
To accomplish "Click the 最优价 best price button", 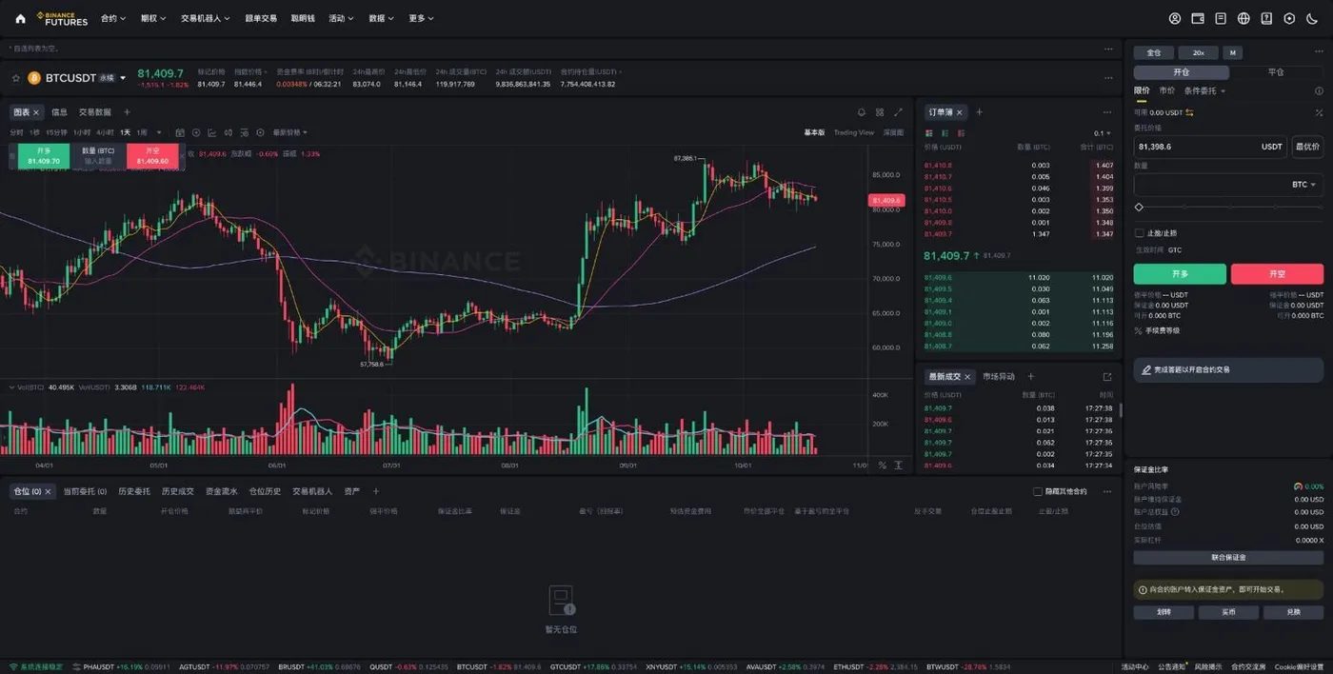I will pyautogui.click(x=1307, y=147).
